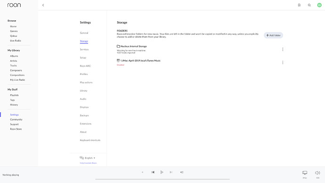This screenshot has height=183, width=325.
Task: Open Composers in My Library
Action: 16,70
